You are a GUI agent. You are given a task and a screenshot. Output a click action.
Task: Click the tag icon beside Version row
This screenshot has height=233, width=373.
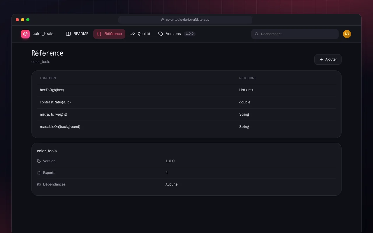click(x=39, y=161)
